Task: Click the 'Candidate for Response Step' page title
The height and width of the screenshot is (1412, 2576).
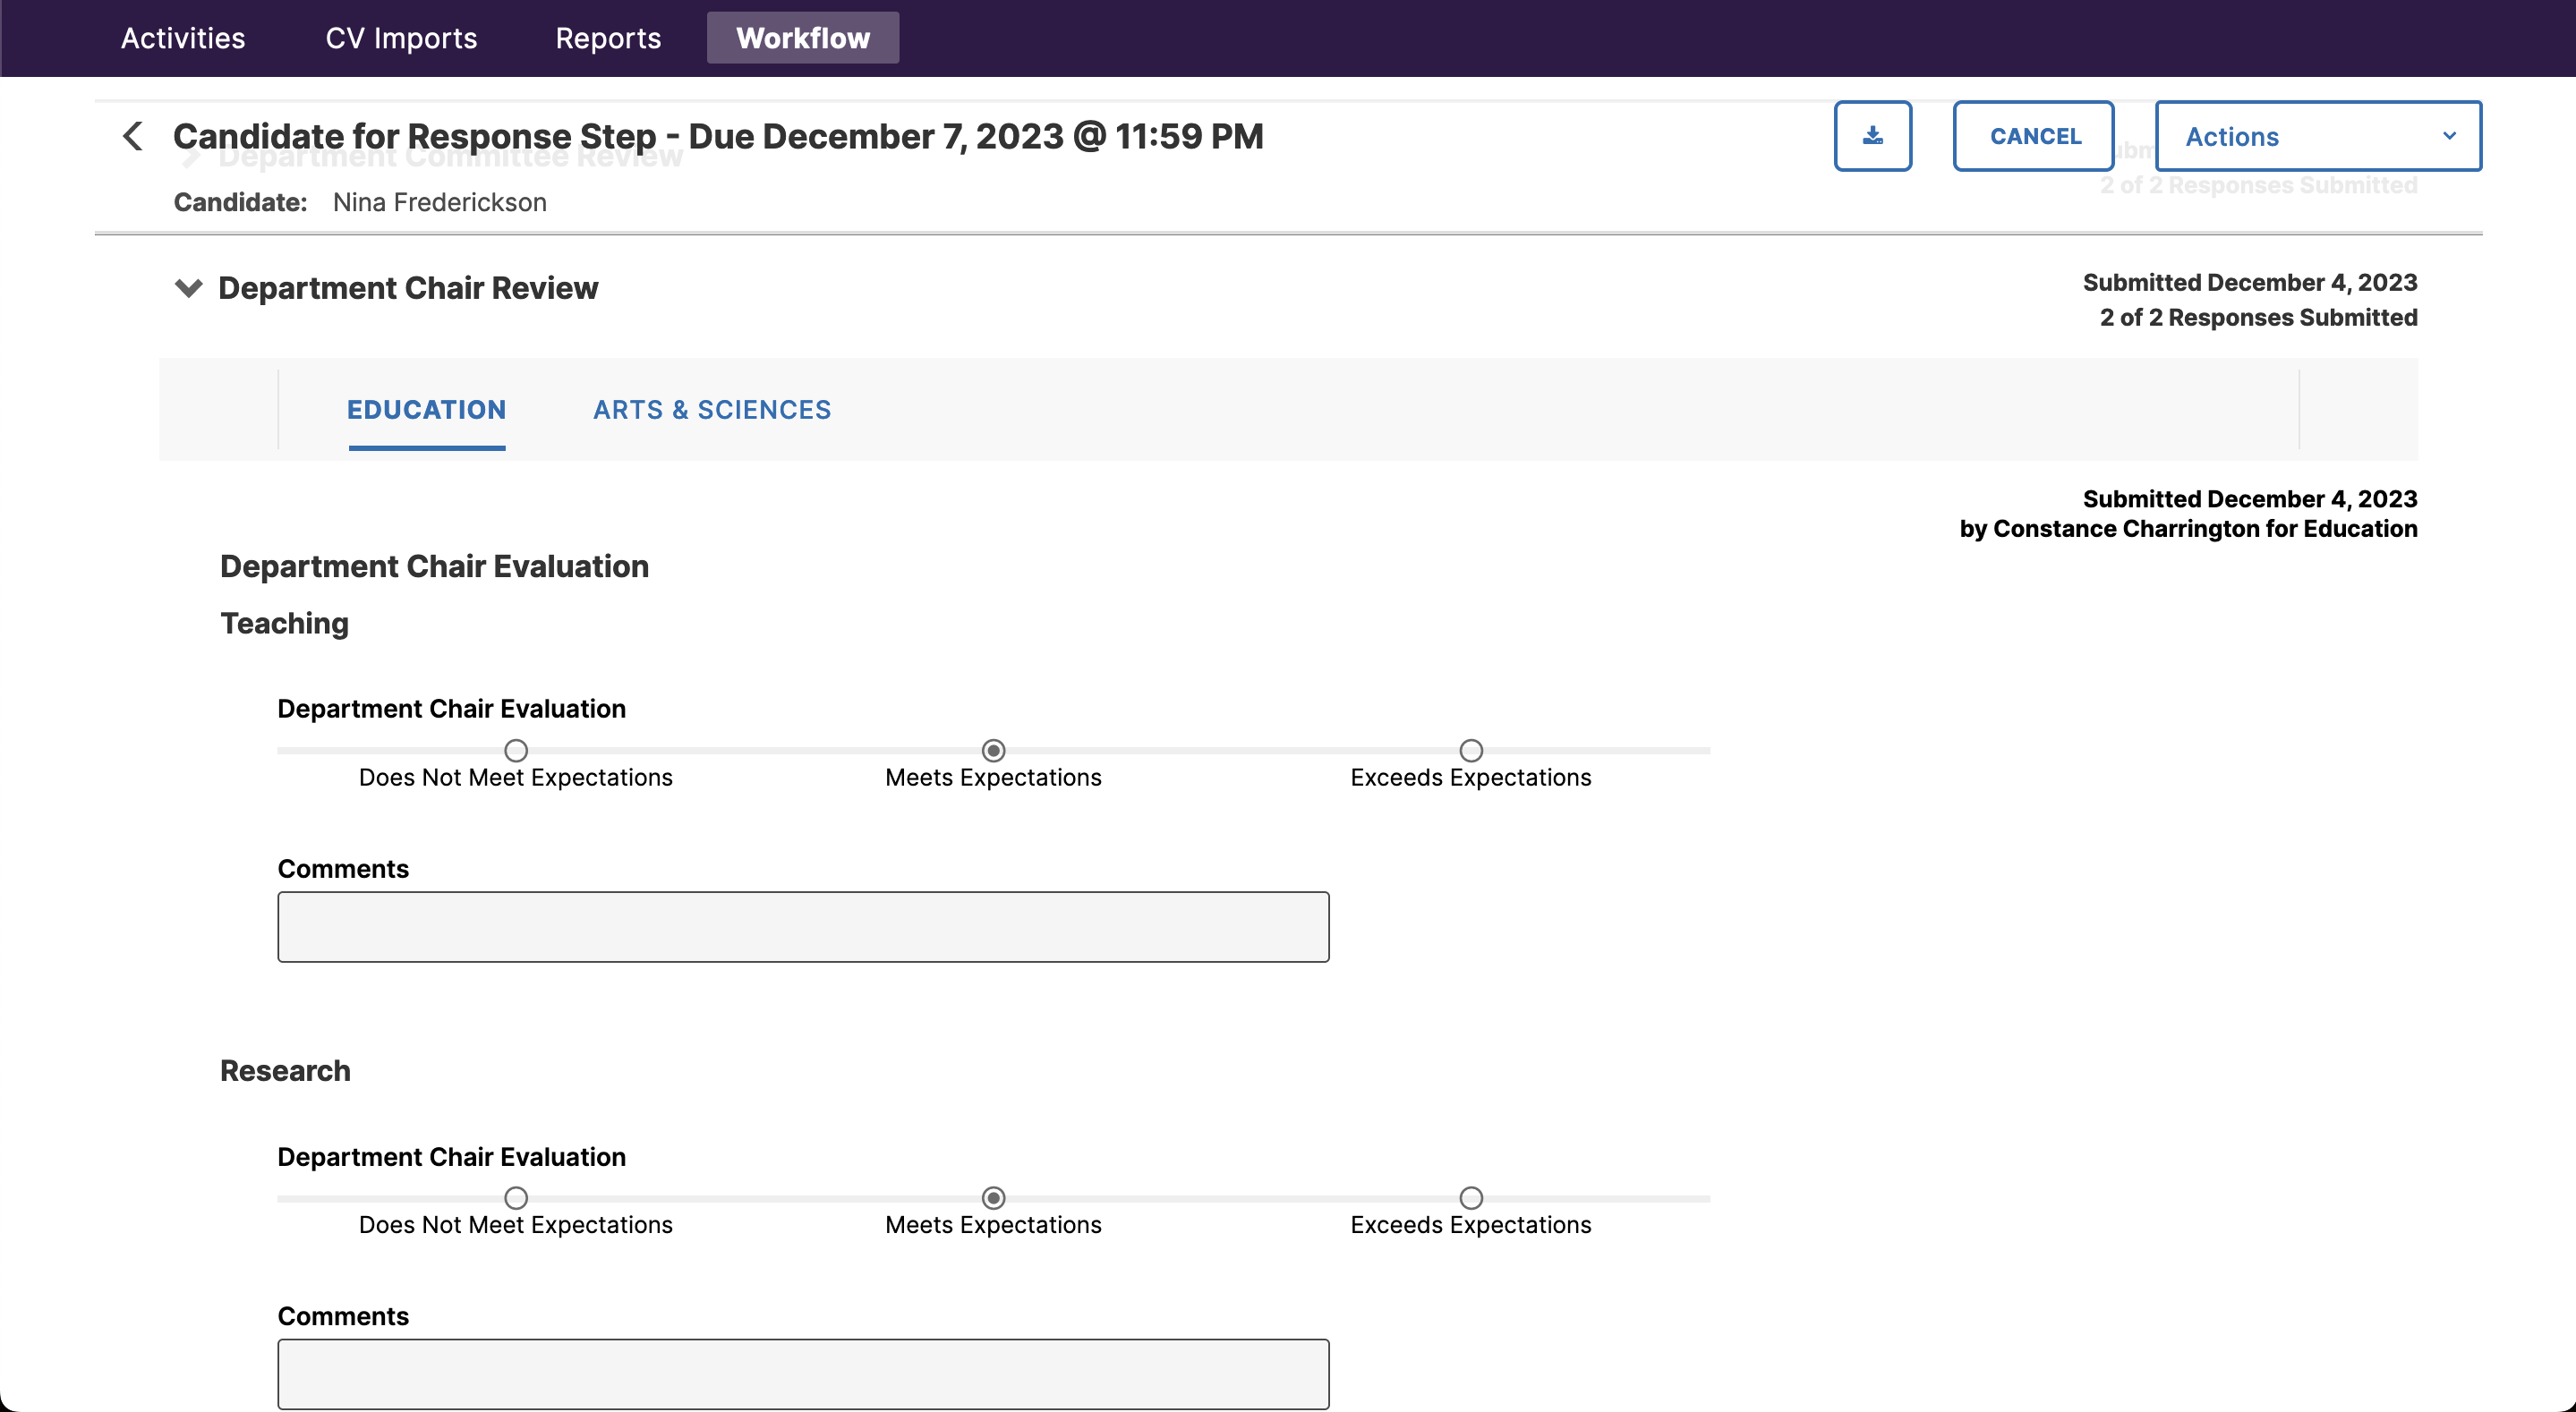Action: [718, 136]
